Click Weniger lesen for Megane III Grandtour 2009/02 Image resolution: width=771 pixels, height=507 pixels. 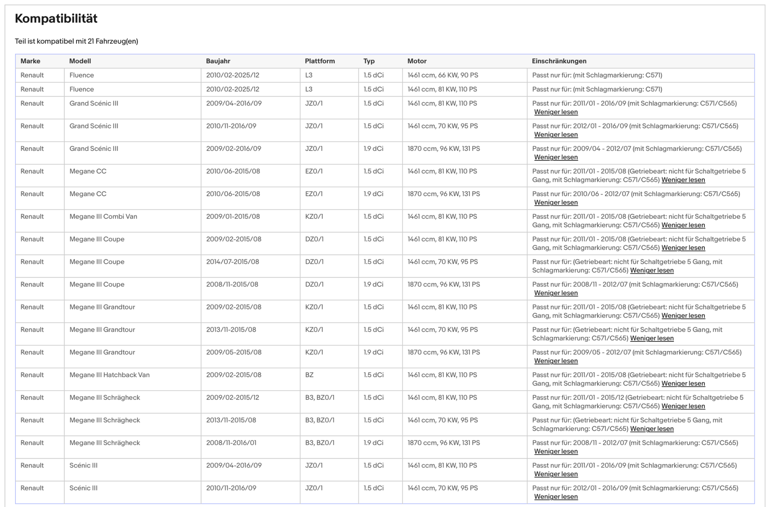tap(683, 315)
